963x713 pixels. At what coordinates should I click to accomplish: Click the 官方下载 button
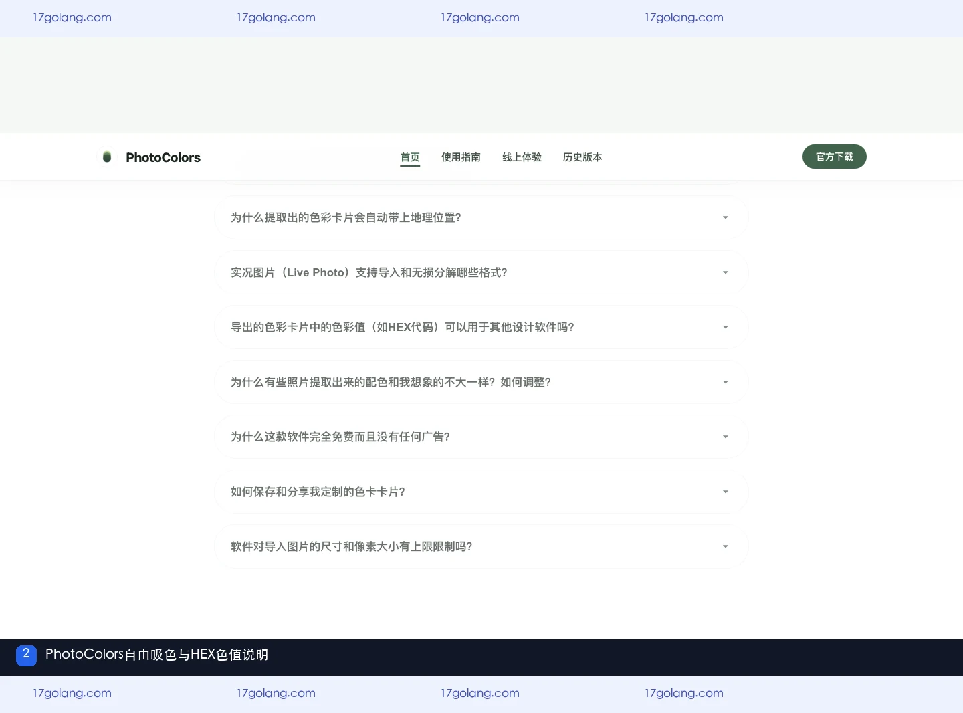coord(835,157)
